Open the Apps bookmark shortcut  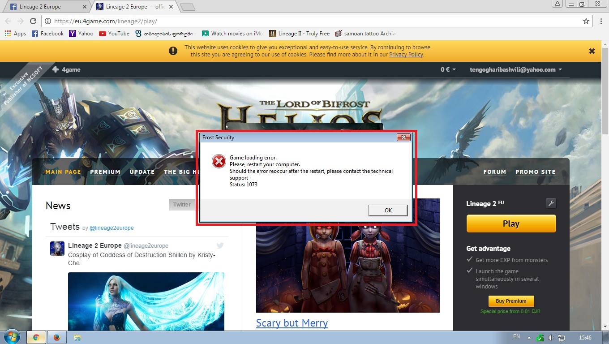pyautogui.click(x=15, y=34)
